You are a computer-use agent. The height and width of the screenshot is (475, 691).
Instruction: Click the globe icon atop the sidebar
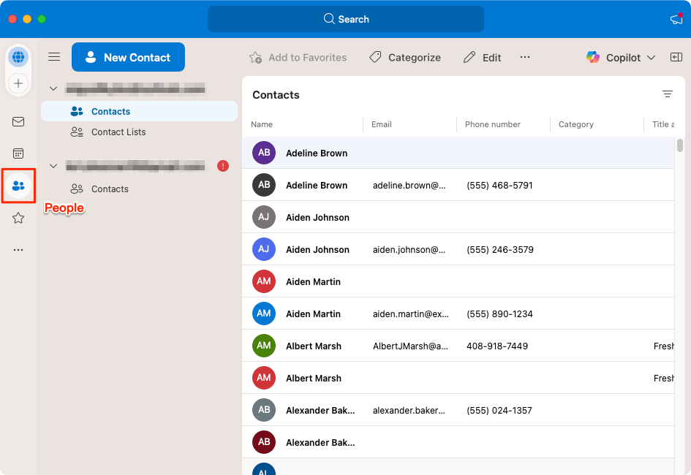[x=18, y=56]
